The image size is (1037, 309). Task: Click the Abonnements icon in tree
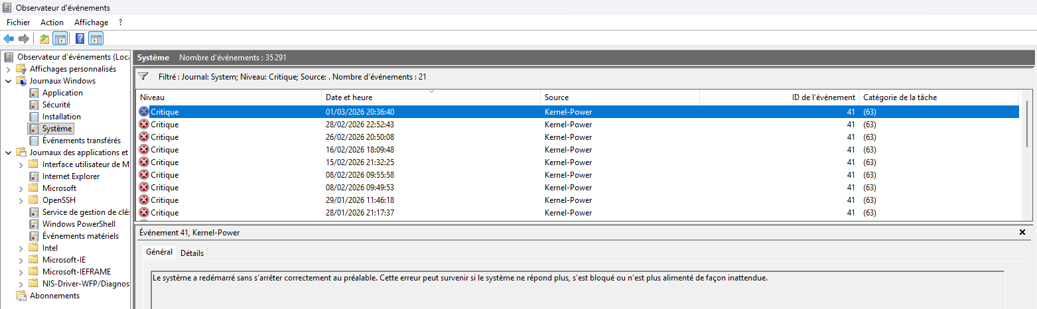[21, 296]
